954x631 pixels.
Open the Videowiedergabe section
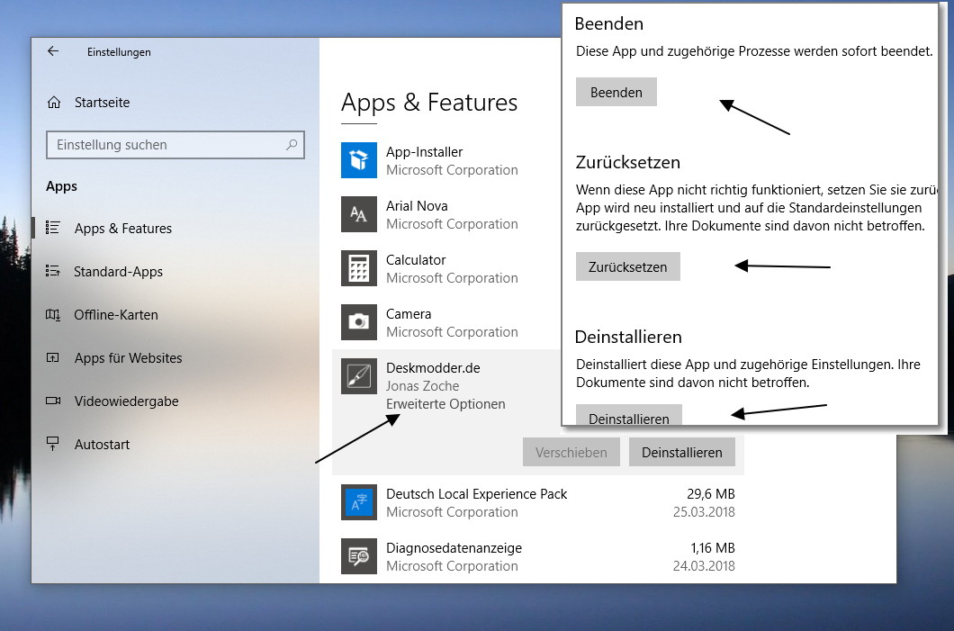pos(126,401)
